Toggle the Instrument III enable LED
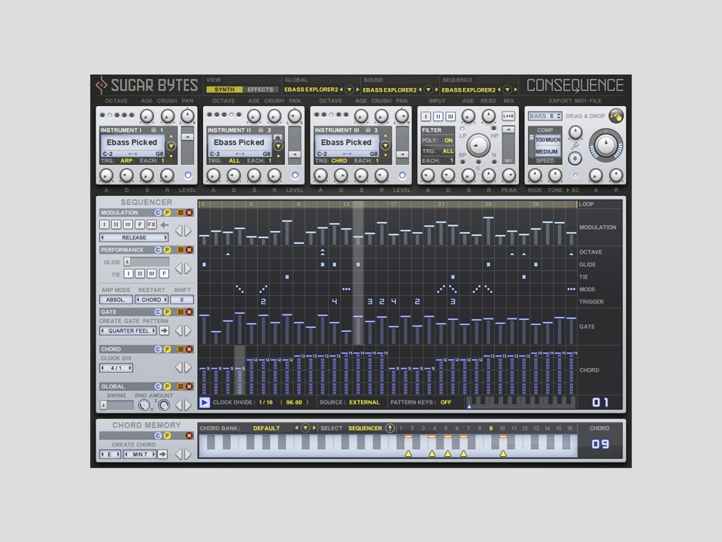 click(x=402, y=175)
